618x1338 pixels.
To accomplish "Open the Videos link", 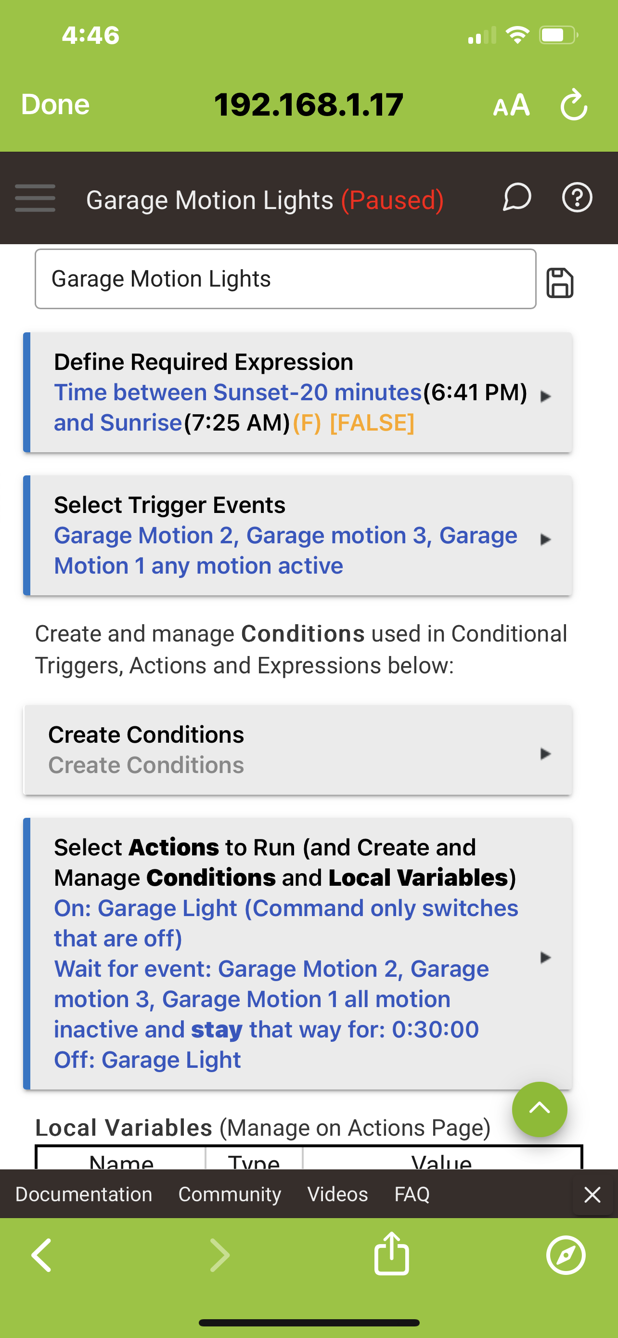I will 337,1194.
